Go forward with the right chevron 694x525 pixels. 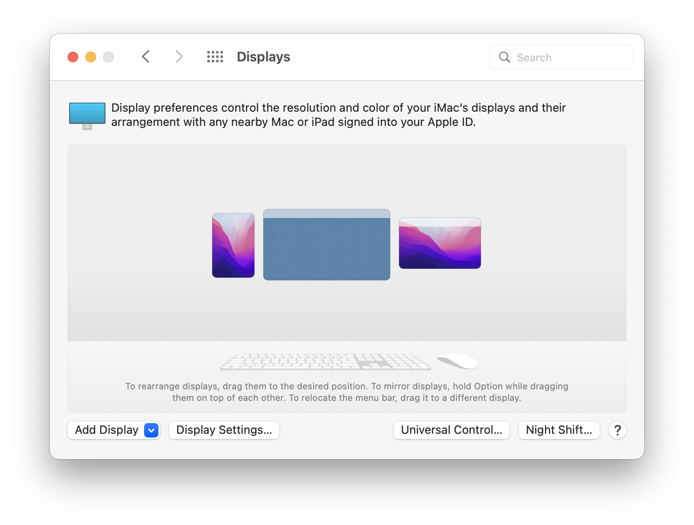click(179, 57)
